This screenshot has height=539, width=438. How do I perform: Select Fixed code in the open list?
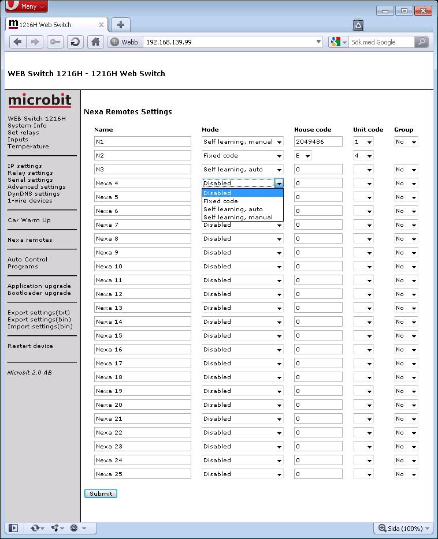pos(242,201)
